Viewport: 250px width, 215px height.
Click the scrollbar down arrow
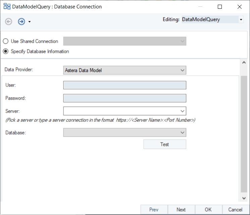click(x=244, y=199)
